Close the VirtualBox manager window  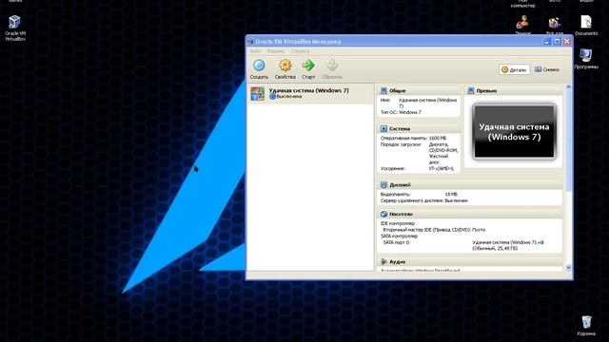point(567,41)
